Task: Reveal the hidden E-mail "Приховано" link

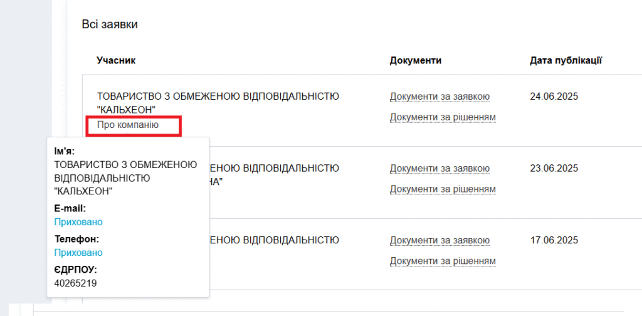Action: click(x=78, y=222)
